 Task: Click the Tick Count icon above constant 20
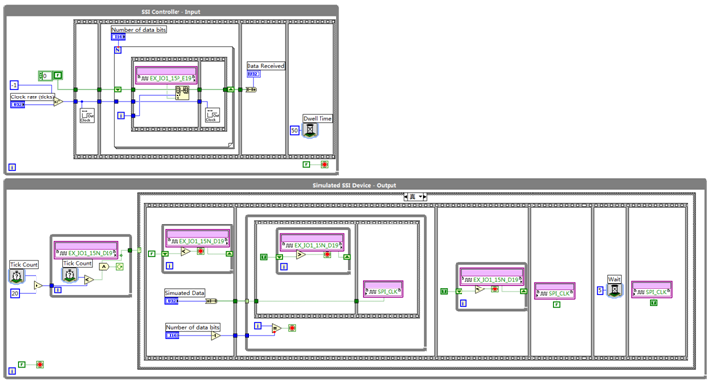pos(17,276)
